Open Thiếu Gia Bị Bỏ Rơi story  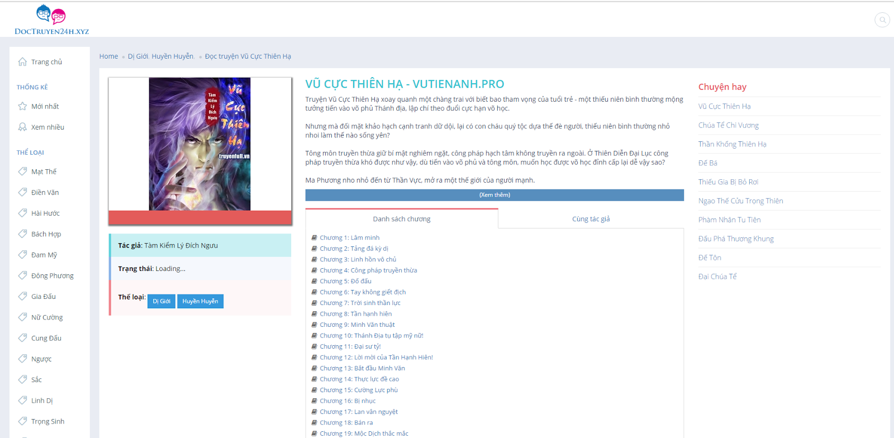pyautogui.click(x=728, y=182)
